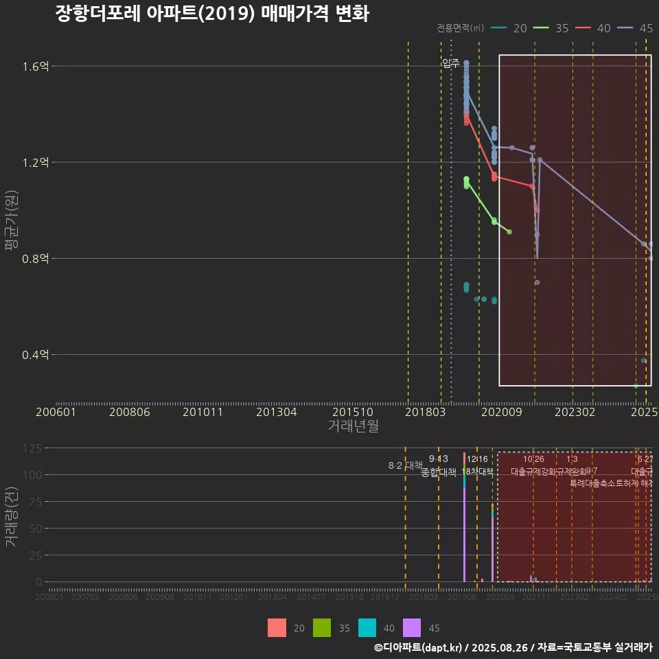
Task: Select the cyan 40 swatch in bottom legend
Action: 367,627
